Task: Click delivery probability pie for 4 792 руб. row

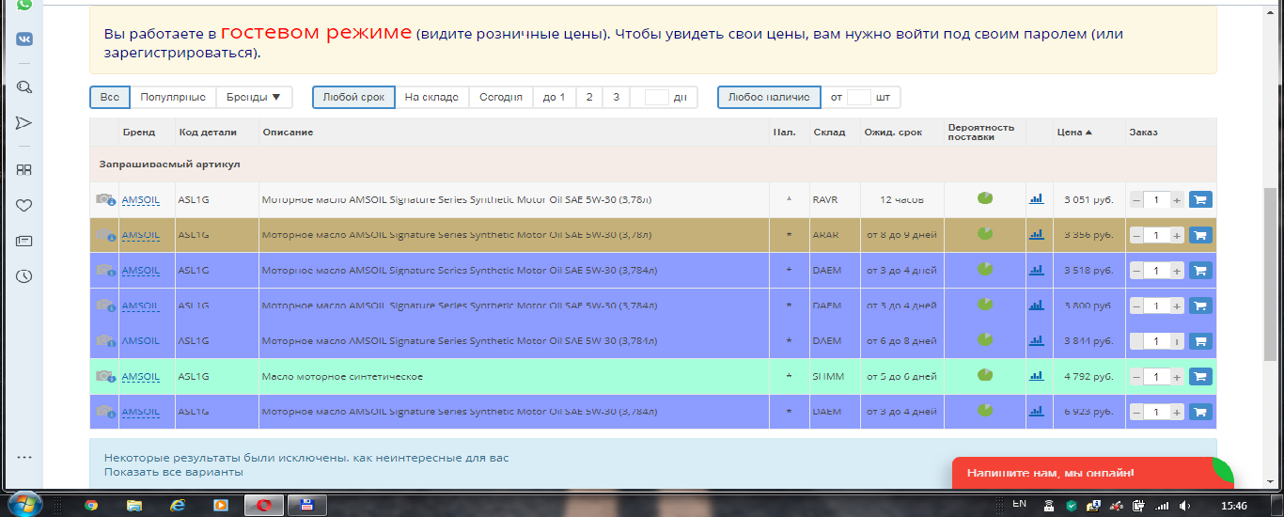Action: point(984,375)
